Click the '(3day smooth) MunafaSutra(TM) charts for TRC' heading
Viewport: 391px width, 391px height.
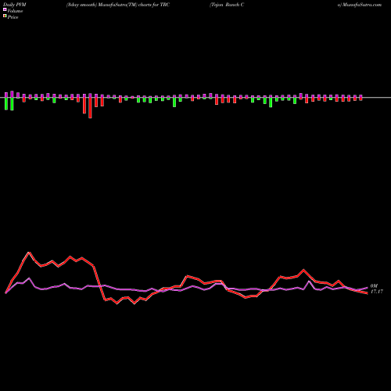click(x=118, y=5)
